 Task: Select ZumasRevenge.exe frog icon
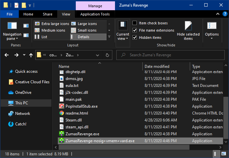[62, 134]
